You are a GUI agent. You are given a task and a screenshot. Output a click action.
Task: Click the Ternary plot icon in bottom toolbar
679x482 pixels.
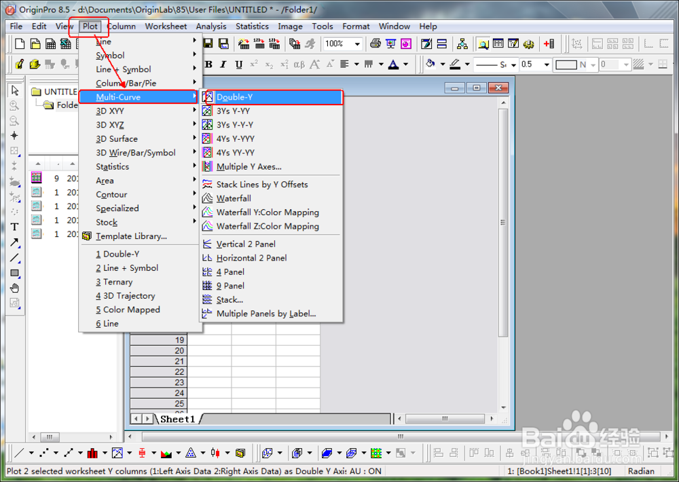(x=191, y=453)
